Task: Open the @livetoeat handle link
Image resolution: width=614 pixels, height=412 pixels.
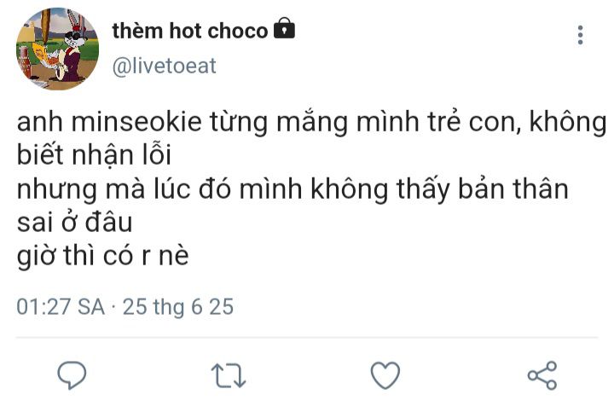Action: (164, 66)
